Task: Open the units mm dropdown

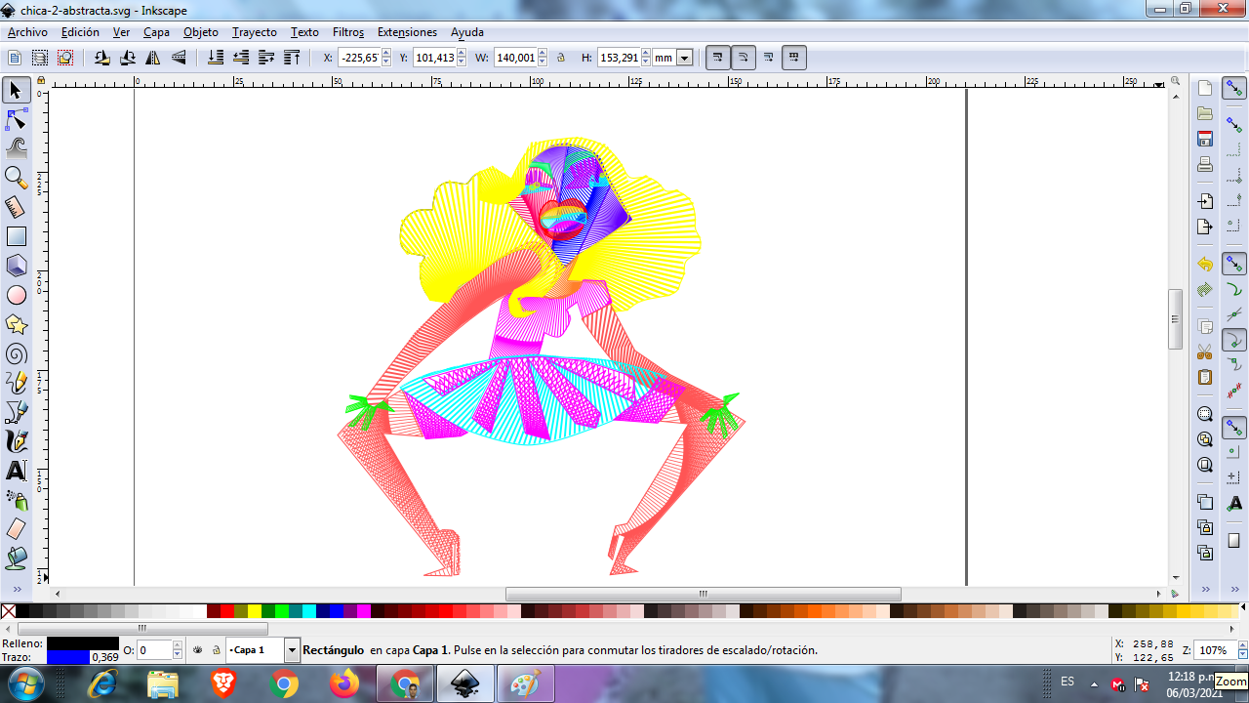Action: 685,58
